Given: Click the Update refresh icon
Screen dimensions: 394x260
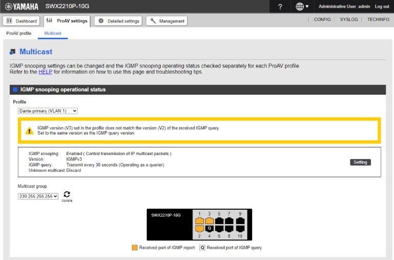Looking at the screenshot, I should [x=67, y=194].
